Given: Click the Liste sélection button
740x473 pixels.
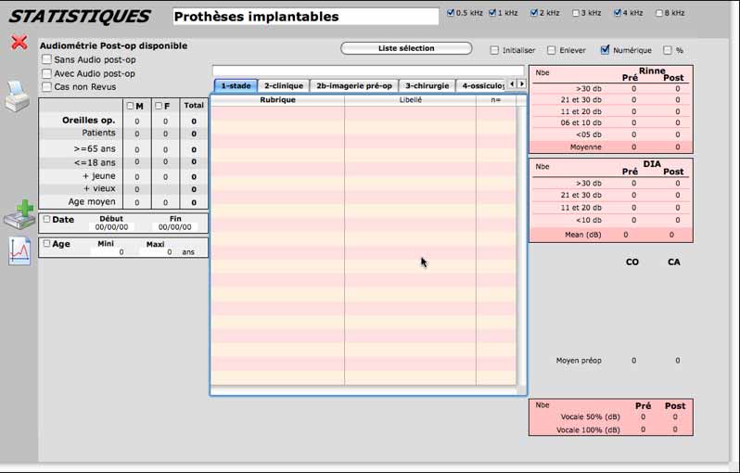Looking at the screenshot, I should click(406, 48).
